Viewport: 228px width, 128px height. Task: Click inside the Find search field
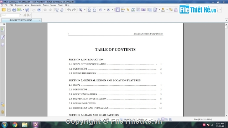10,15
